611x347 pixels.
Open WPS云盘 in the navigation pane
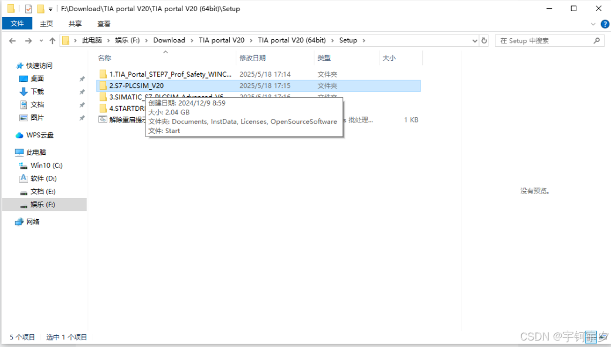point(40,135)
